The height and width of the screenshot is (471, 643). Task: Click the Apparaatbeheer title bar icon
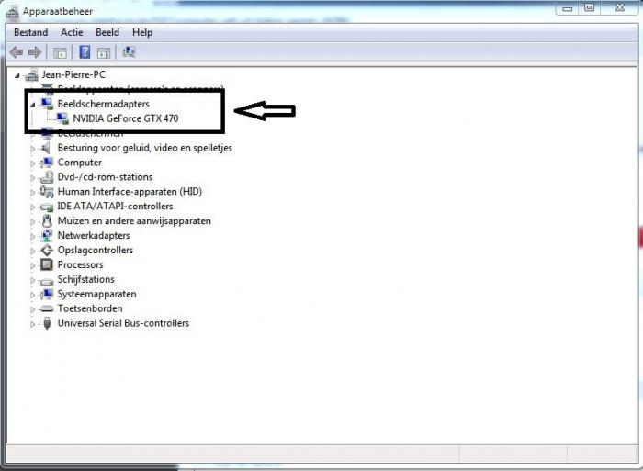pyautogui.click(x=12, y=12)
